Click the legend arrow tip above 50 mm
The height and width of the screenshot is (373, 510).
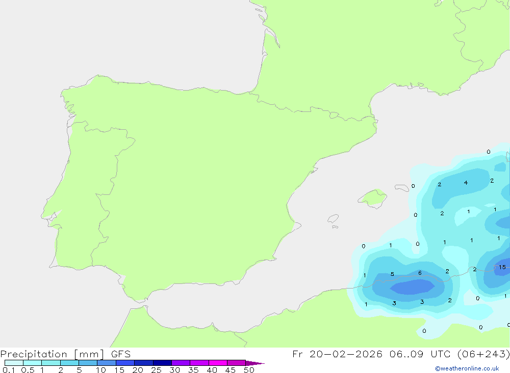click(255, 363)
